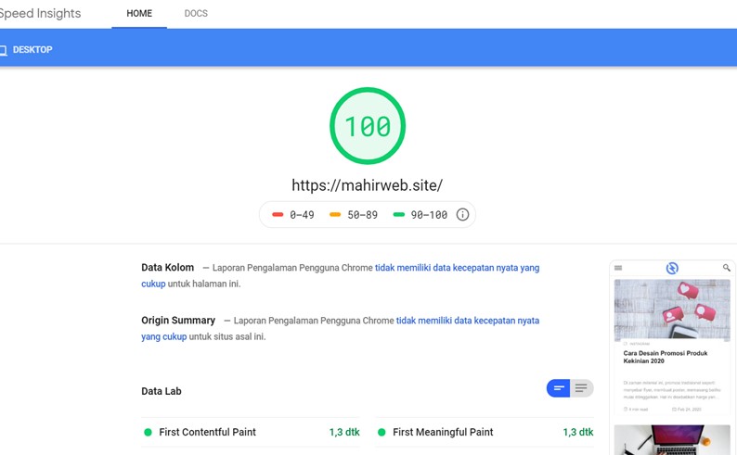Switch Data Lab to expanded list view
This screenshot has width=737, height=455.
pyautogui.click(x=581, y=388)
